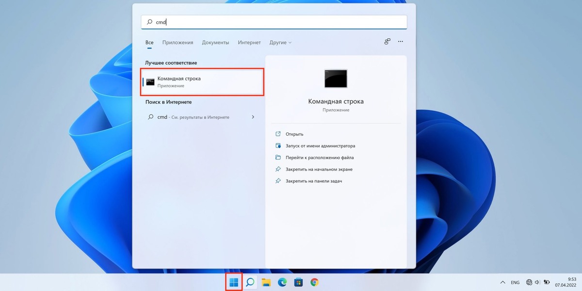Switch to the Приложения tab

pos(178,43)
